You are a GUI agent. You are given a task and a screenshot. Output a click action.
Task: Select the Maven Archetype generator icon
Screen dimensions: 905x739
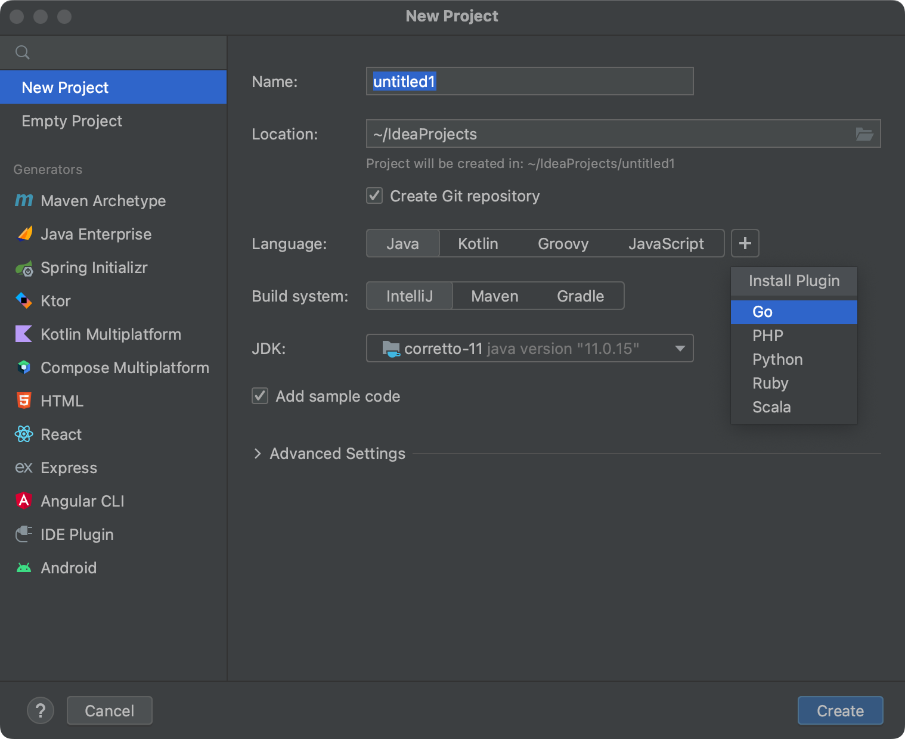23,201
